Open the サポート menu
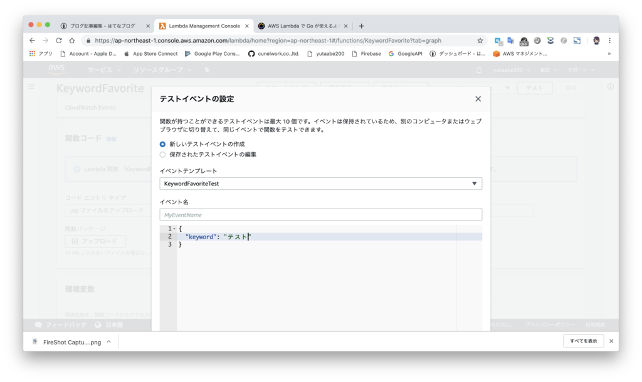This screenshot has width=642, height=382. [581, 70]
